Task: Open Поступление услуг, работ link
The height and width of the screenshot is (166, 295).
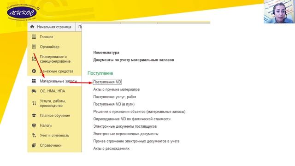Action: 115,97
